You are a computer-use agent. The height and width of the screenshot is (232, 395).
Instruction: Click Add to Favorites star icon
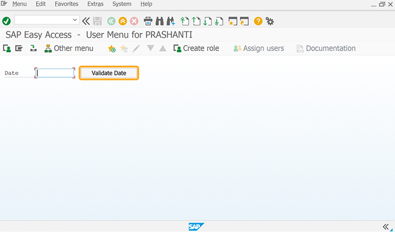coord(112,48)
